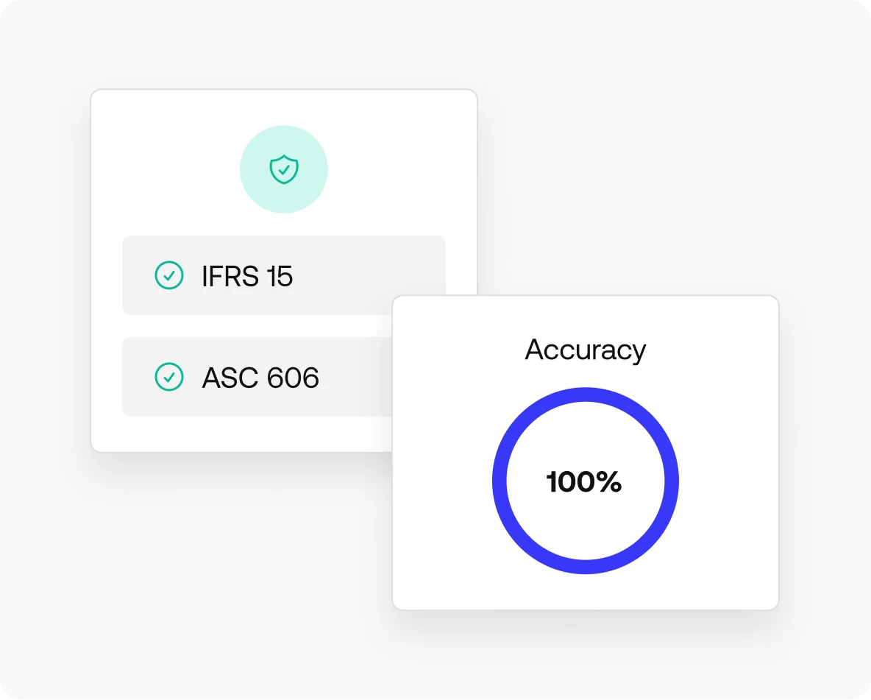Click the "Accuracy" heading
This screenshot has height=700, width=871.
(586, 350)
